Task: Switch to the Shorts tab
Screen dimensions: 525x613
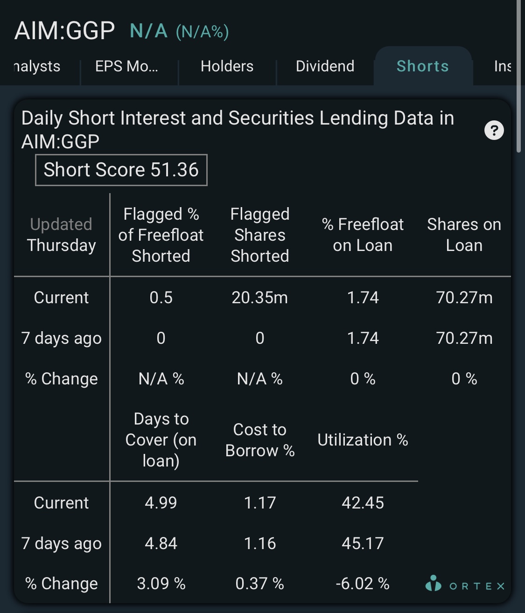Action: pos(422,66)
